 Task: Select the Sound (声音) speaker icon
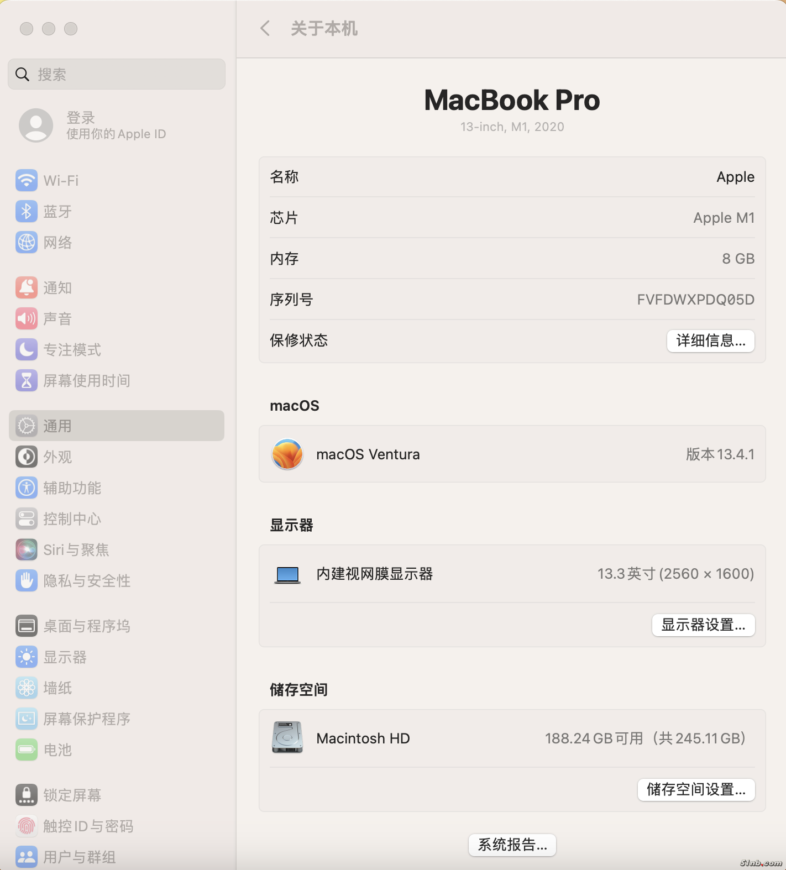pos(27,318)
